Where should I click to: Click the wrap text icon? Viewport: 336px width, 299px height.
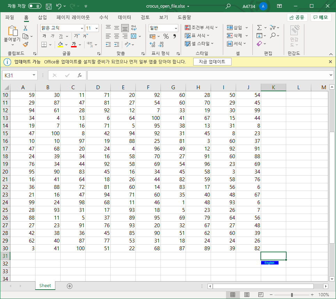coord(134,28)
